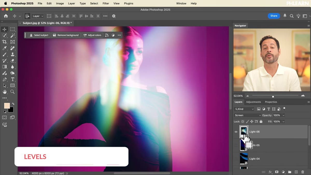Toggle Lock all padlock icon
The width and height of the screenshot is (311, 175).
261,121
